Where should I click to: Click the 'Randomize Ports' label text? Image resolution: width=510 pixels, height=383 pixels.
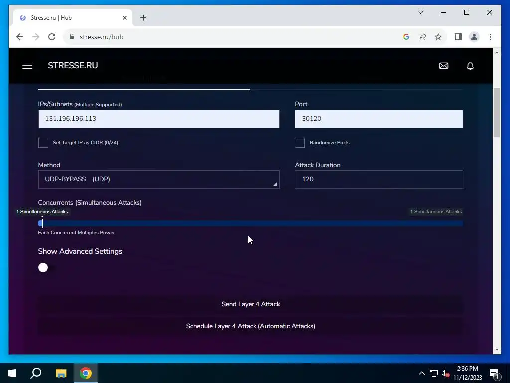330,143
